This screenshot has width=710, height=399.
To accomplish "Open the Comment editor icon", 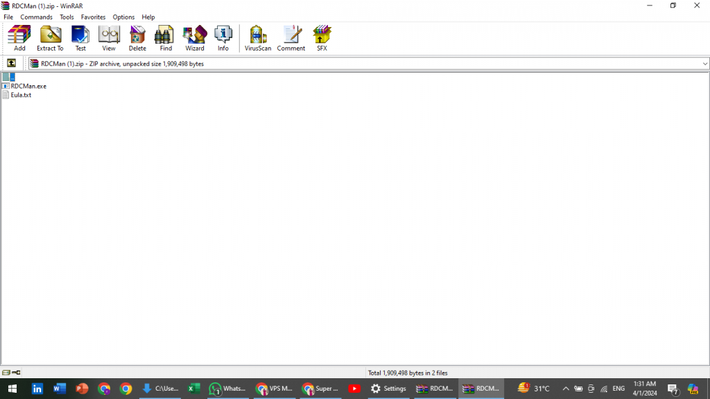I will pos(291,38).
